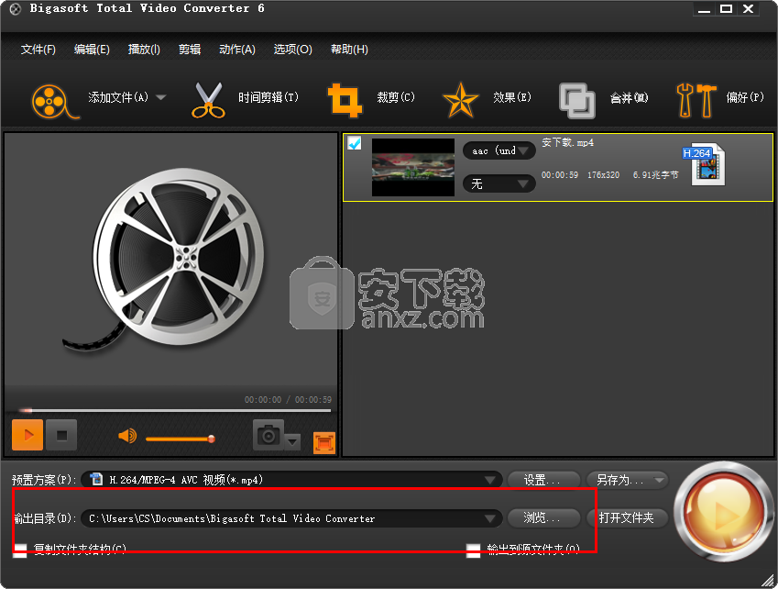Viewport: 778px width, 589px height.
Task: Open the 剪辑 menu
Action: [190, 50]
